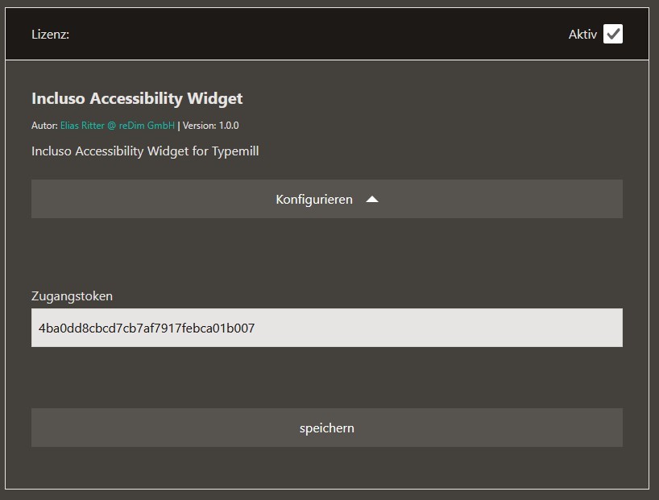Click the Version: 1.0.0 text
The image size is (659, 500).
(210, 126)
